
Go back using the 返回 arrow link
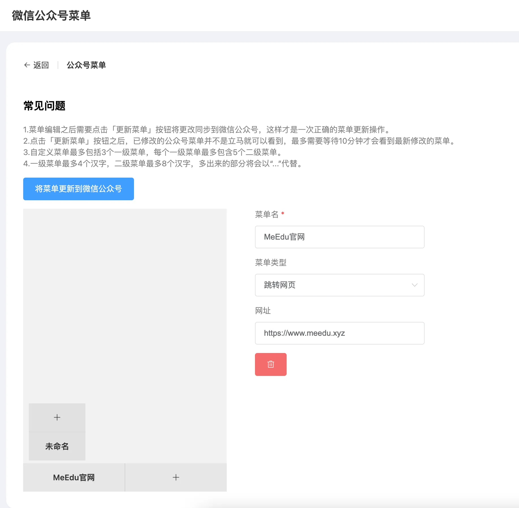coord(36,65)
